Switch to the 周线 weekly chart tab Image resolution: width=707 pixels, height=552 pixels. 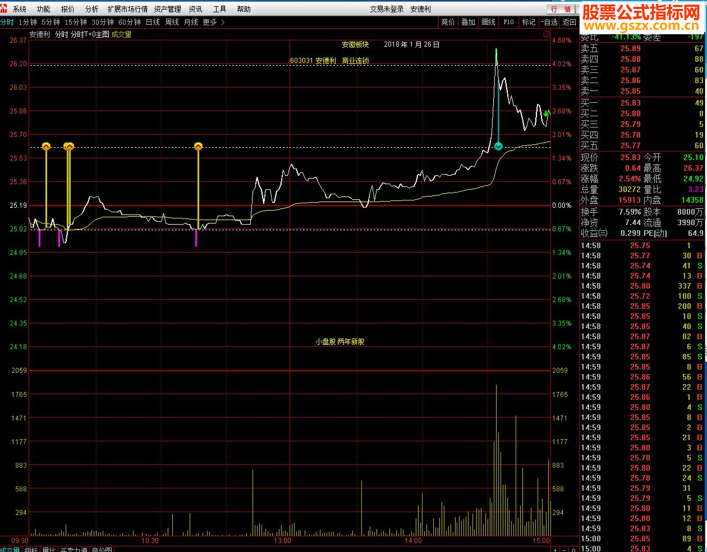tap(172, 22)
